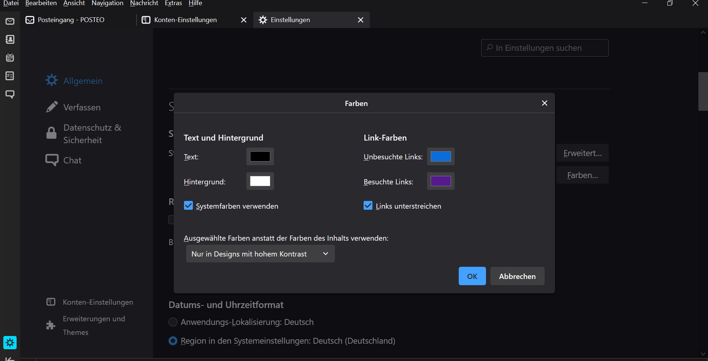The image size is (708, 361).
Task: Pick the Text color swatch
Action: (260, 156)
